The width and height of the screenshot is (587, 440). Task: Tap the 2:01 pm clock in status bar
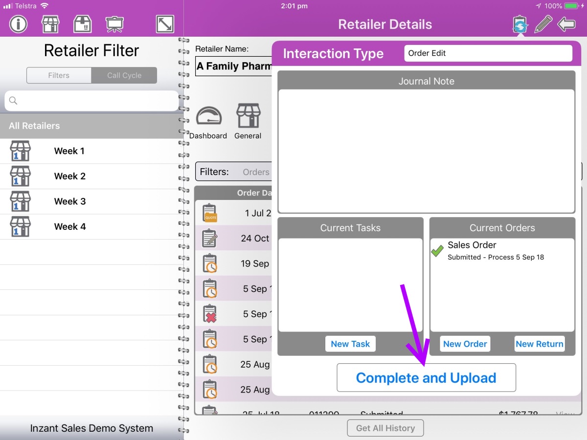click(294, 6)
